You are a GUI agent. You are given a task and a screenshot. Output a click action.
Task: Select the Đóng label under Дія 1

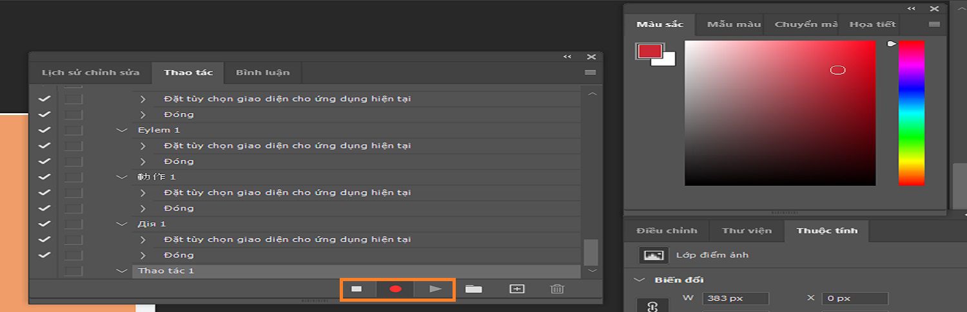pyautogui.click(x=179, y=255)
